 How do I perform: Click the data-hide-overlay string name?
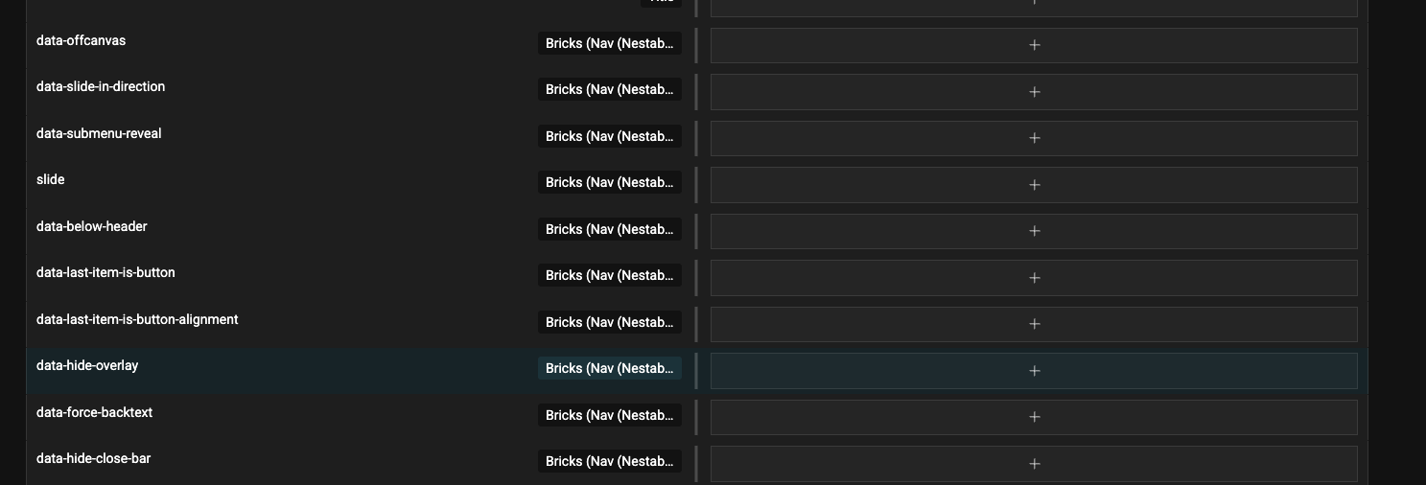87,365
